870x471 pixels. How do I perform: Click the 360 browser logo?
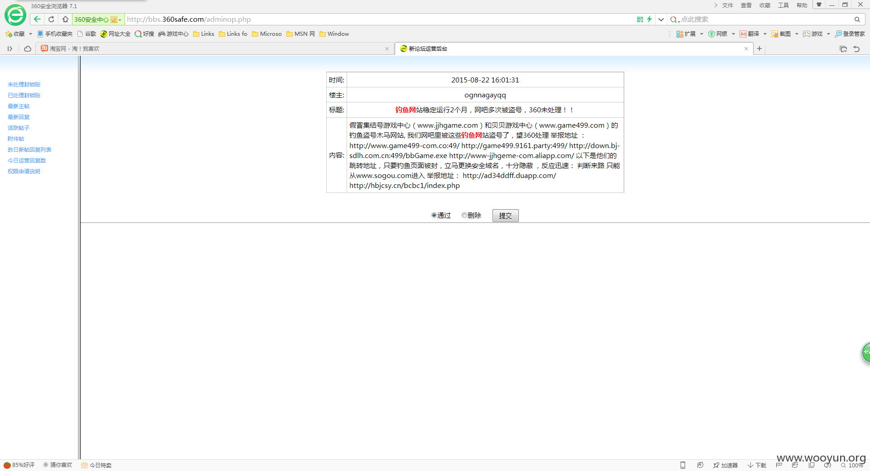click(x=15, y=15)
